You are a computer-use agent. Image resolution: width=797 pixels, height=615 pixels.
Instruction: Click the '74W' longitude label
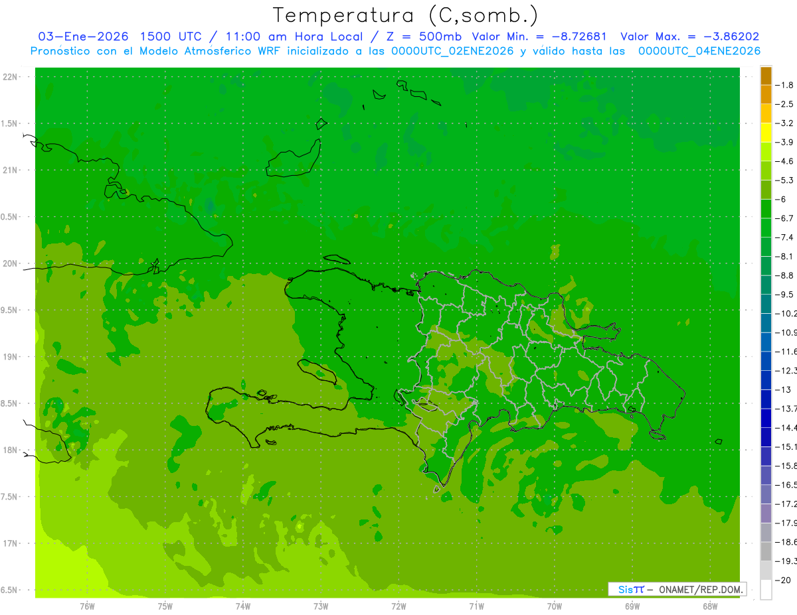click(242, 606)
